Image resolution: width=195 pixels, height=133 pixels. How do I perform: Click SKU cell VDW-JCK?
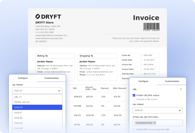[x=78, y=97]
